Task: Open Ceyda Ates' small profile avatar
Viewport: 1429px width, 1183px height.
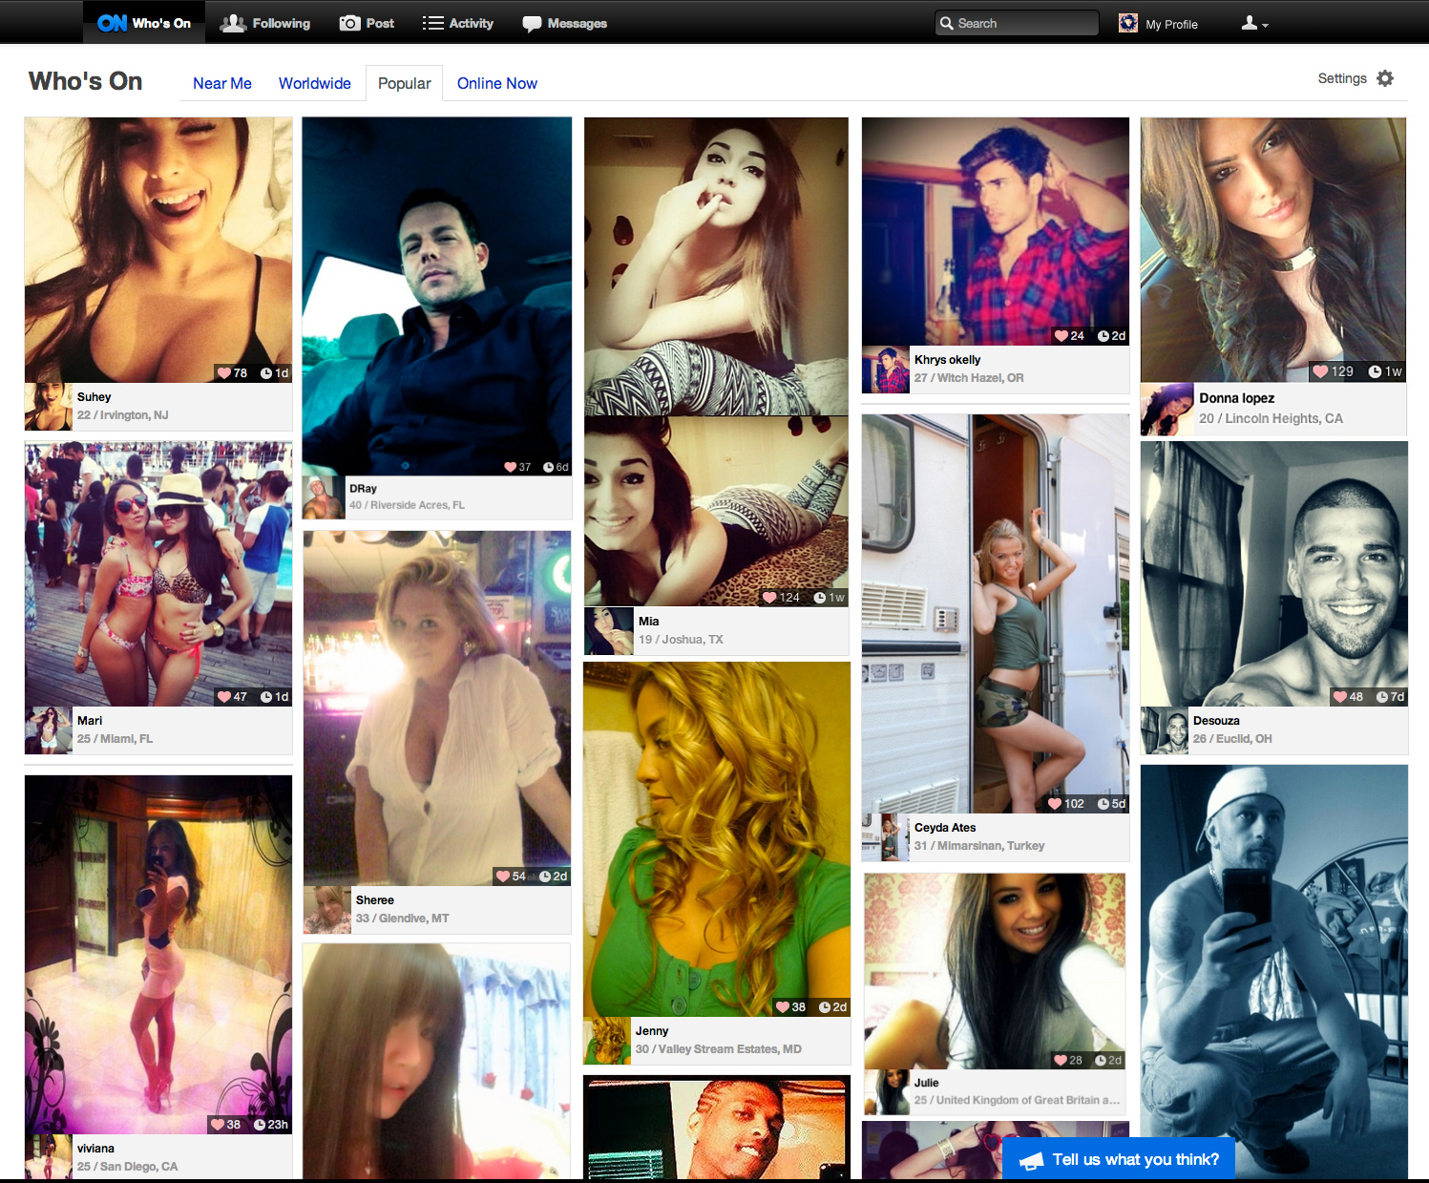Action: [886, 837]
